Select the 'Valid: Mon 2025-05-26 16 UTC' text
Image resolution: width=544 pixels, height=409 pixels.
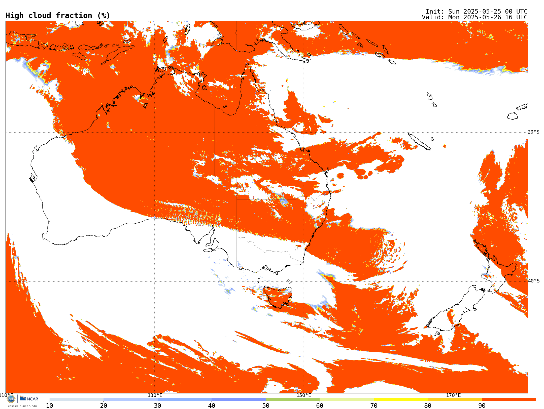click(x=475, y=17)
